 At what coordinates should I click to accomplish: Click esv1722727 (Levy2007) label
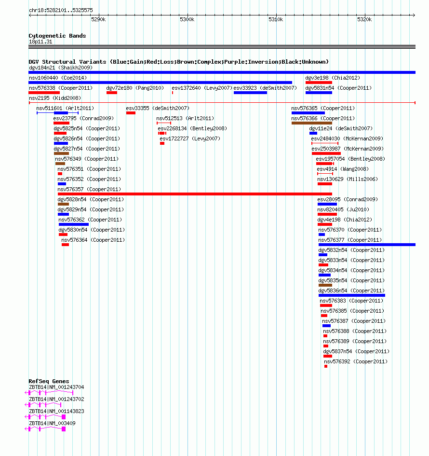(x=190, y=138)
